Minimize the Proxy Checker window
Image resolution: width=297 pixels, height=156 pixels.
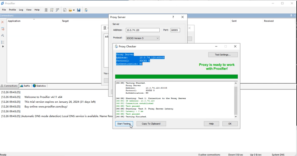tap(216, 46)
